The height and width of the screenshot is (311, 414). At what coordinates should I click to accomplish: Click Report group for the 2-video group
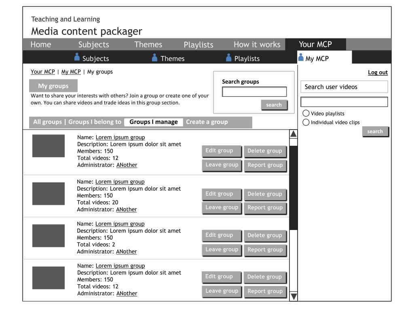click(x=265, y=250)
